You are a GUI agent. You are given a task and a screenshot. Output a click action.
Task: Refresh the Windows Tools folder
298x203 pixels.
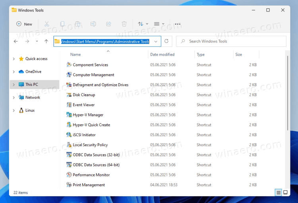(x=166, y=41)
